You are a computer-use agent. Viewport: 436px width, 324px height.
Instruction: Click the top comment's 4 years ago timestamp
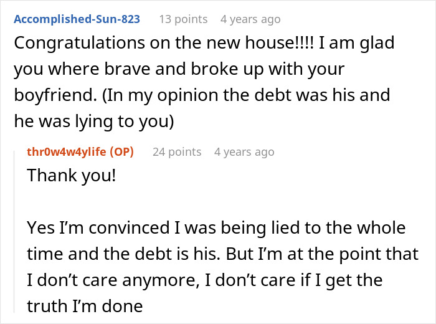tap(250, 19)
